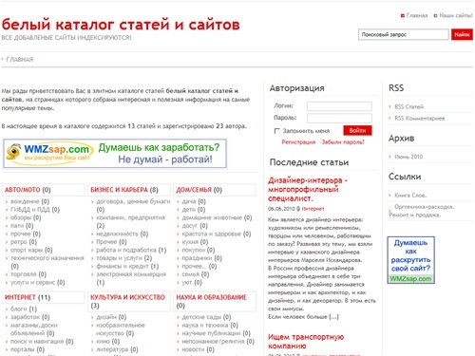Open the домашние животные subcategory
This screenshot has width=475, height=356.
point(212,217)
